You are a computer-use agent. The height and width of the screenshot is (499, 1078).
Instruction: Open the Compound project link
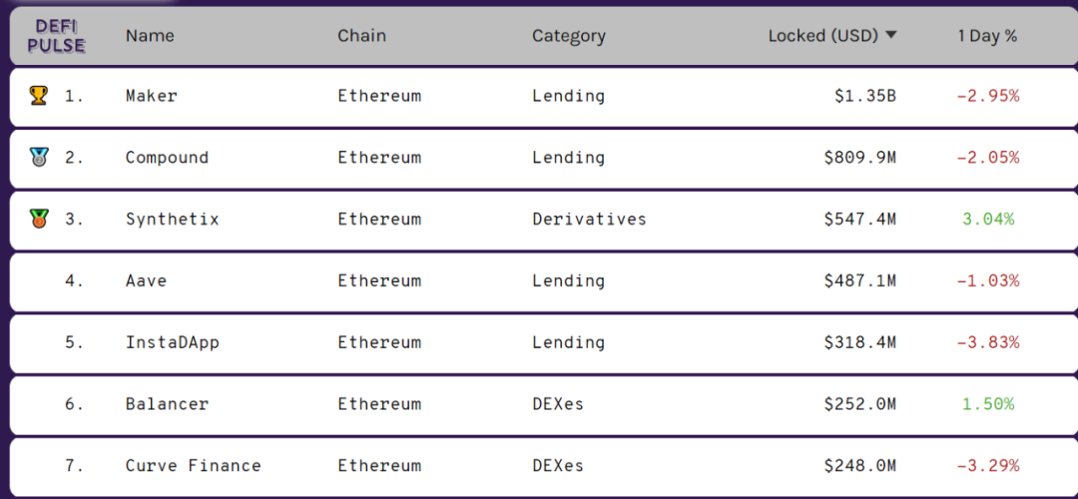pyautogui.click(x=167, y=158)
